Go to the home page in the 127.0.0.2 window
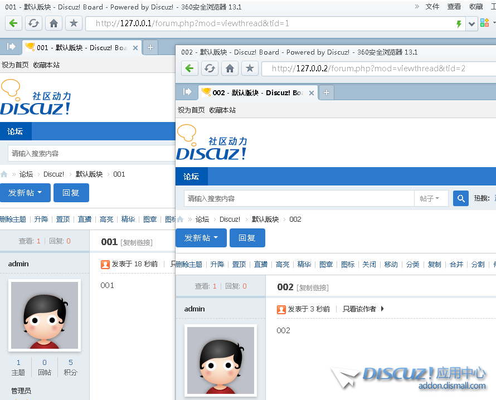 (230, 69)
